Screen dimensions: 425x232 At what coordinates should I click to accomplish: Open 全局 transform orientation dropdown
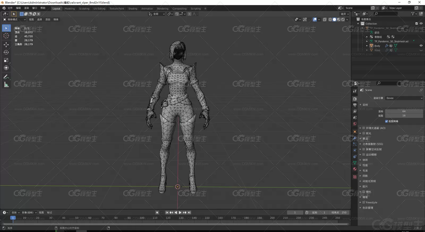[157, 14]
